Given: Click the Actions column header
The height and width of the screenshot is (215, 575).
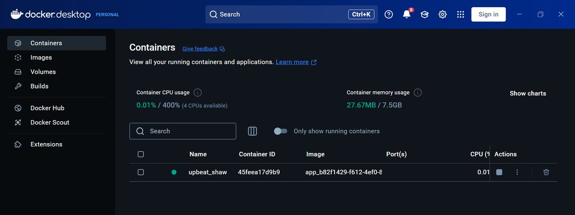Looking at the screenshot, I should 506,154.
